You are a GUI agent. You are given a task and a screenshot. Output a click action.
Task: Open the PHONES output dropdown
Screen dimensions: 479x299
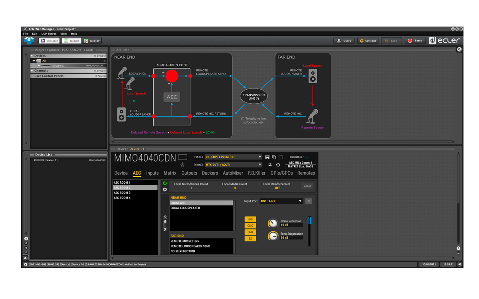(233, 165)
